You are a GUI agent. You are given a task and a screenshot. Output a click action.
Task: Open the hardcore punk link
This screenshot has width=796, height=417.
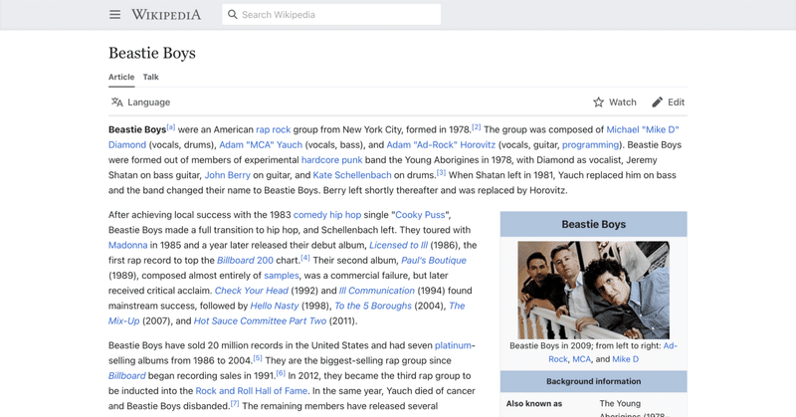pyautogui.click(x=335, y=159)
